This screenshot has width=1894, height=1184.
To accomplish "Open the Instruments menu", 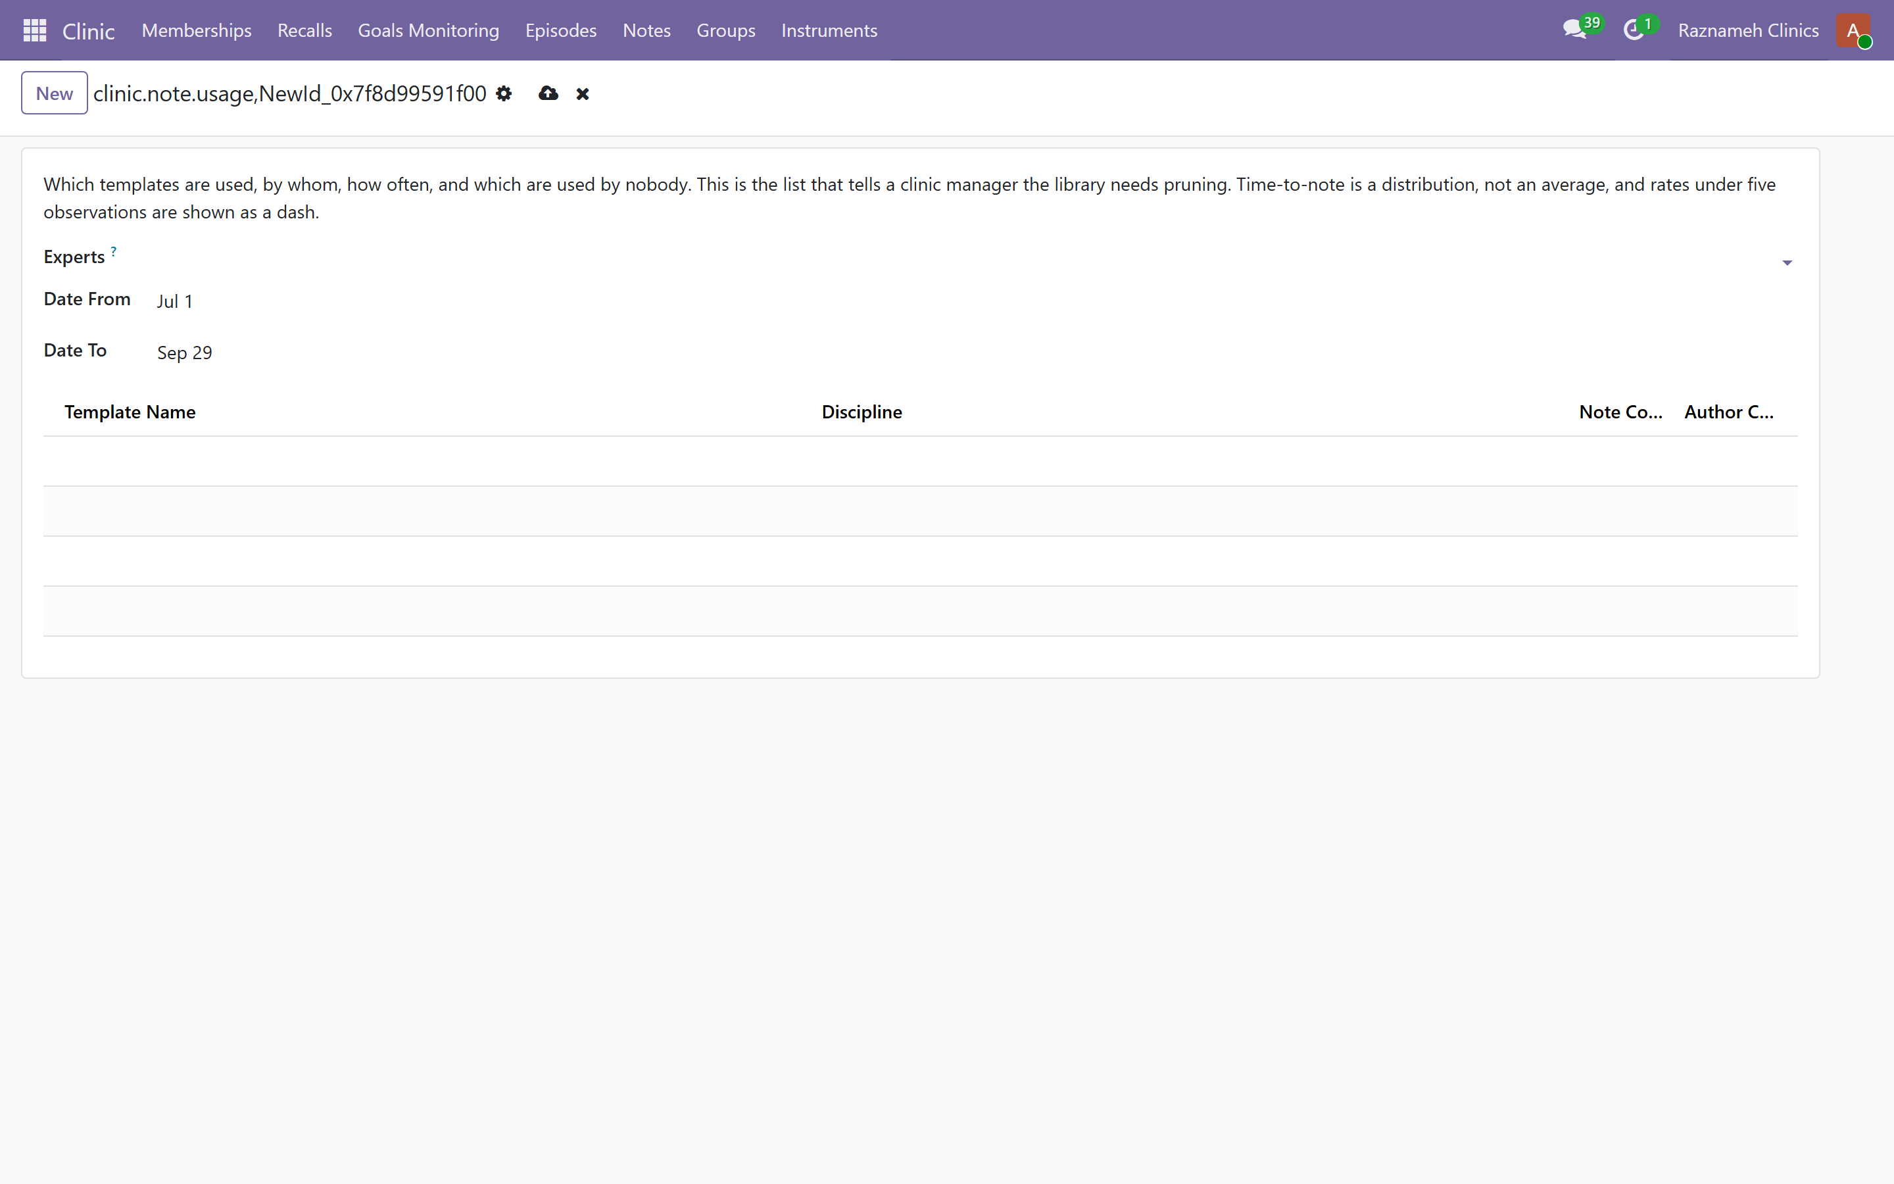I will tap(829, 30).
